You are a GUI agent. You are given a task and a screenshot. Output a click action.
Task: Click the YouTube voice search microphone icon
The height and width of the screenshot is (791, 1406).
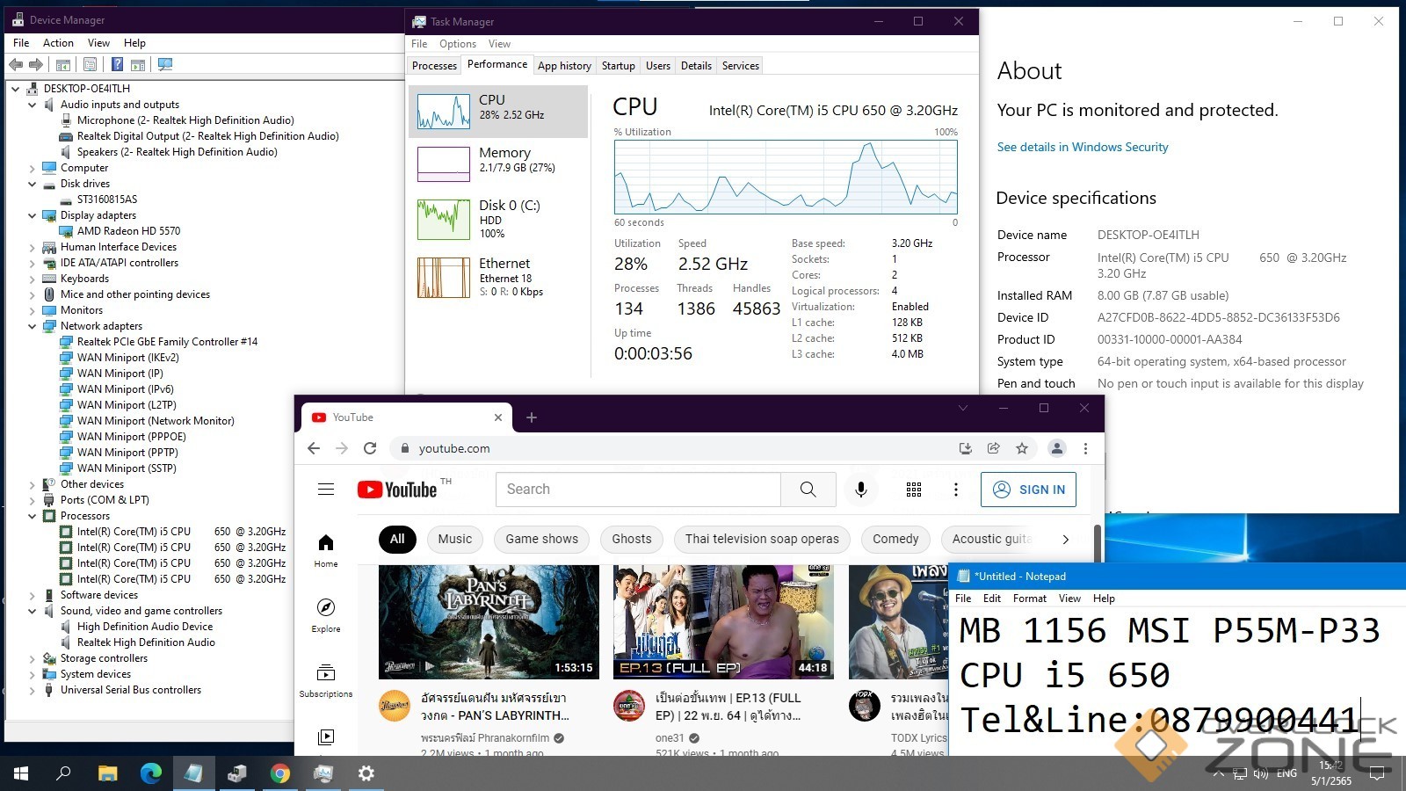pyautogui.click(x=860, y=490)
